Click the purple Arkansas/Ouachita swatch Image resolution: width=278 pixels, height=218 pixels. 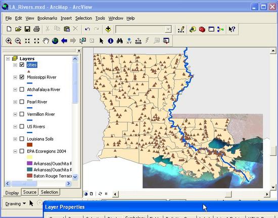click(30, 163)
